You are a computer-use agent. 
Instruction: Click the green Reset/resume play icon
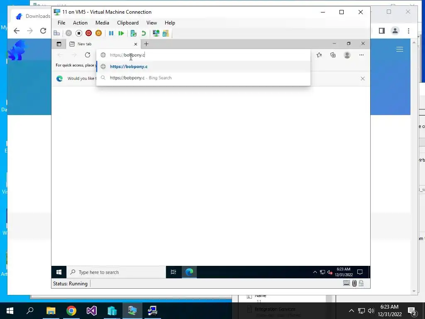click(x=121, y=33)
